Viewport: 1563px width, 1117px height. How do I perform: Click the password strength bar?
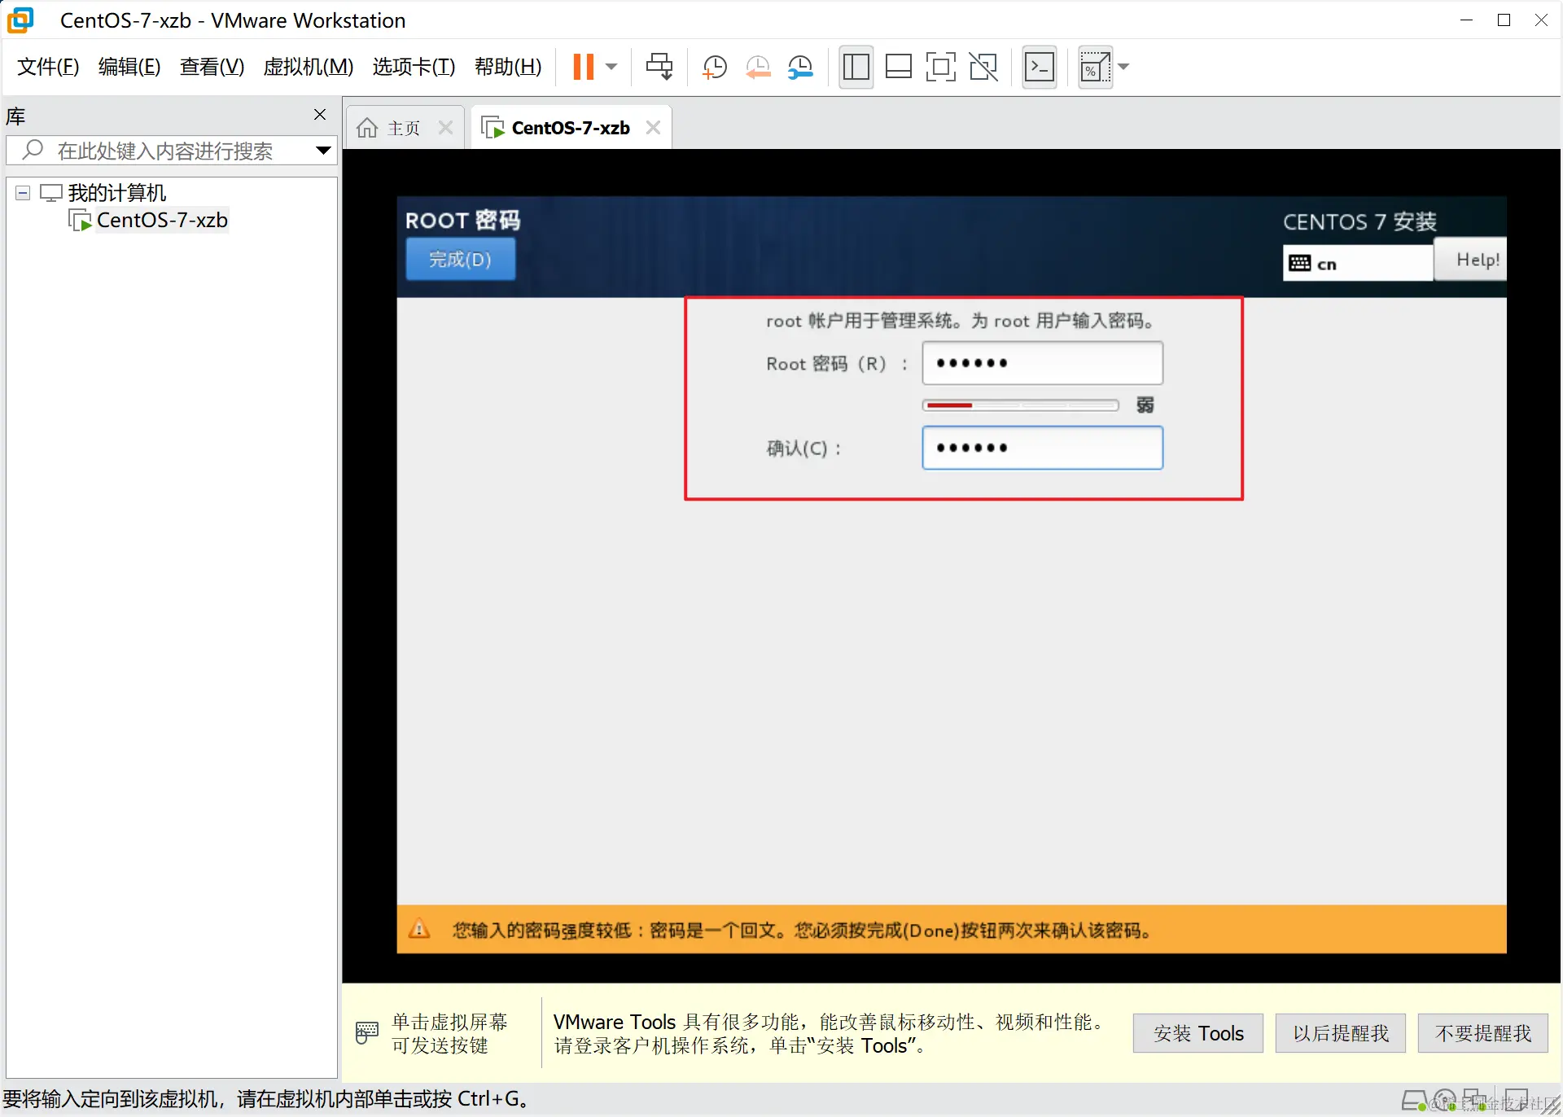tap(1020, 405)
